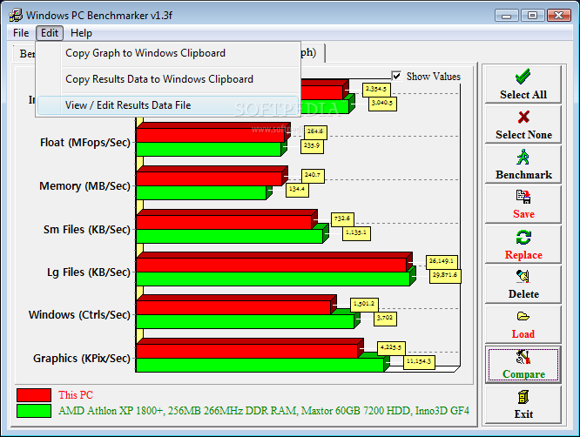Image resolution: width=580 pixels, height=437 pixels.
Task: Click the 4,225.5 graphics value label
Action: [391, 347]
